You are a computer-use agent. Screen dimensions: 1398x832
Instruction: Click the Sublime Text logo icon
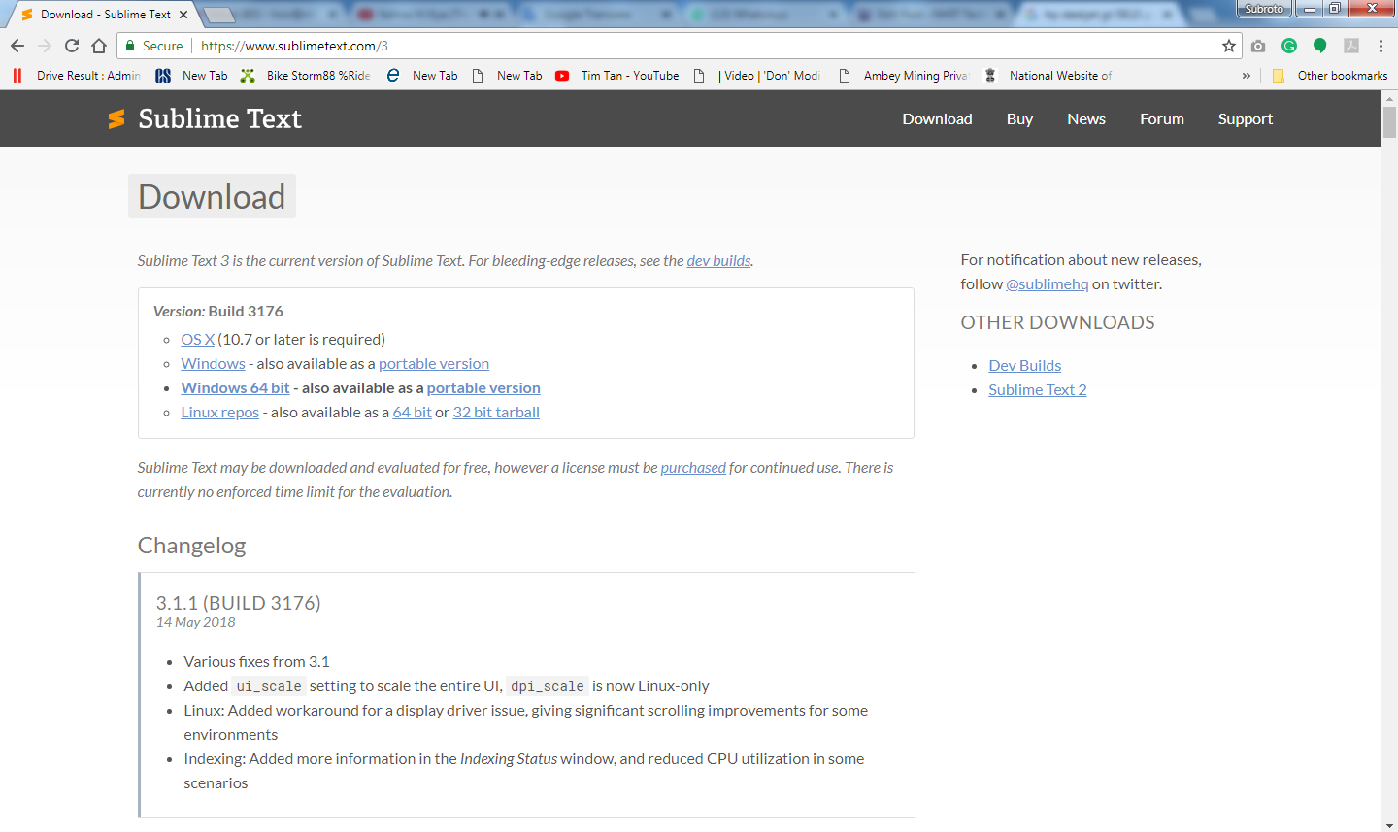point(116,118)
